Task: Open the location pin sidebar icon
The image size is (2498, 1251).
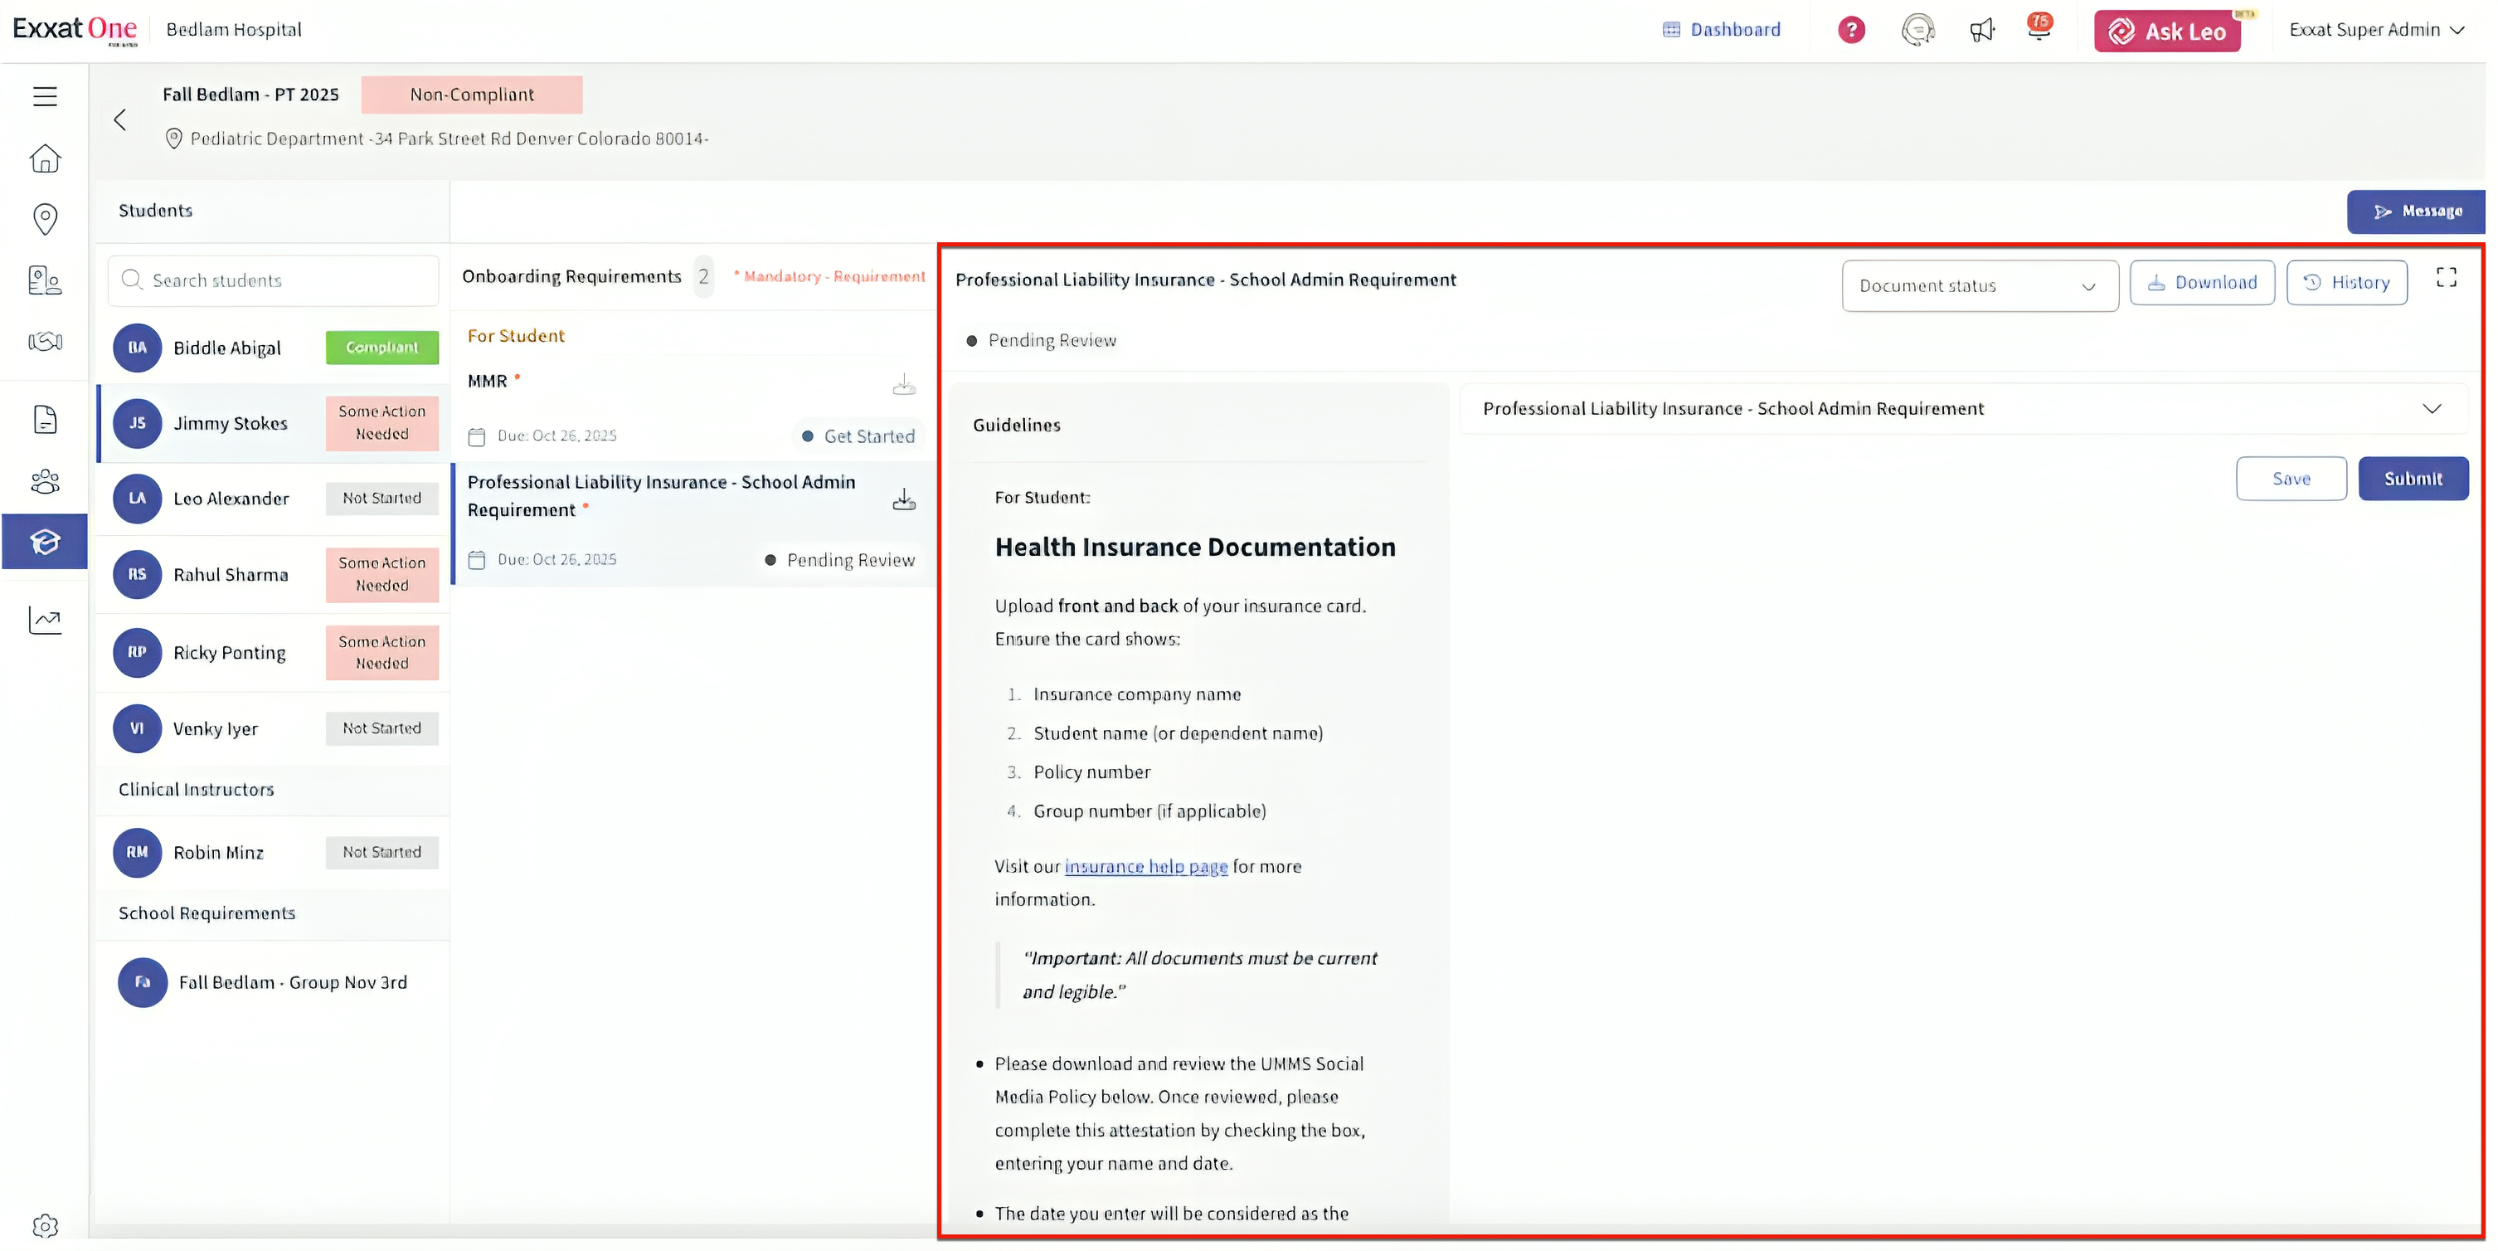Action: point(45,219)
